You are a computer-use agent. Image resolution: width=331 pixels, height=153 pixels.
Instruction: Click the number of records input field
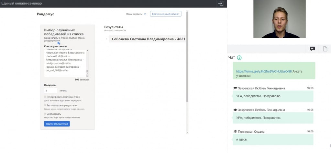[51, 91]
